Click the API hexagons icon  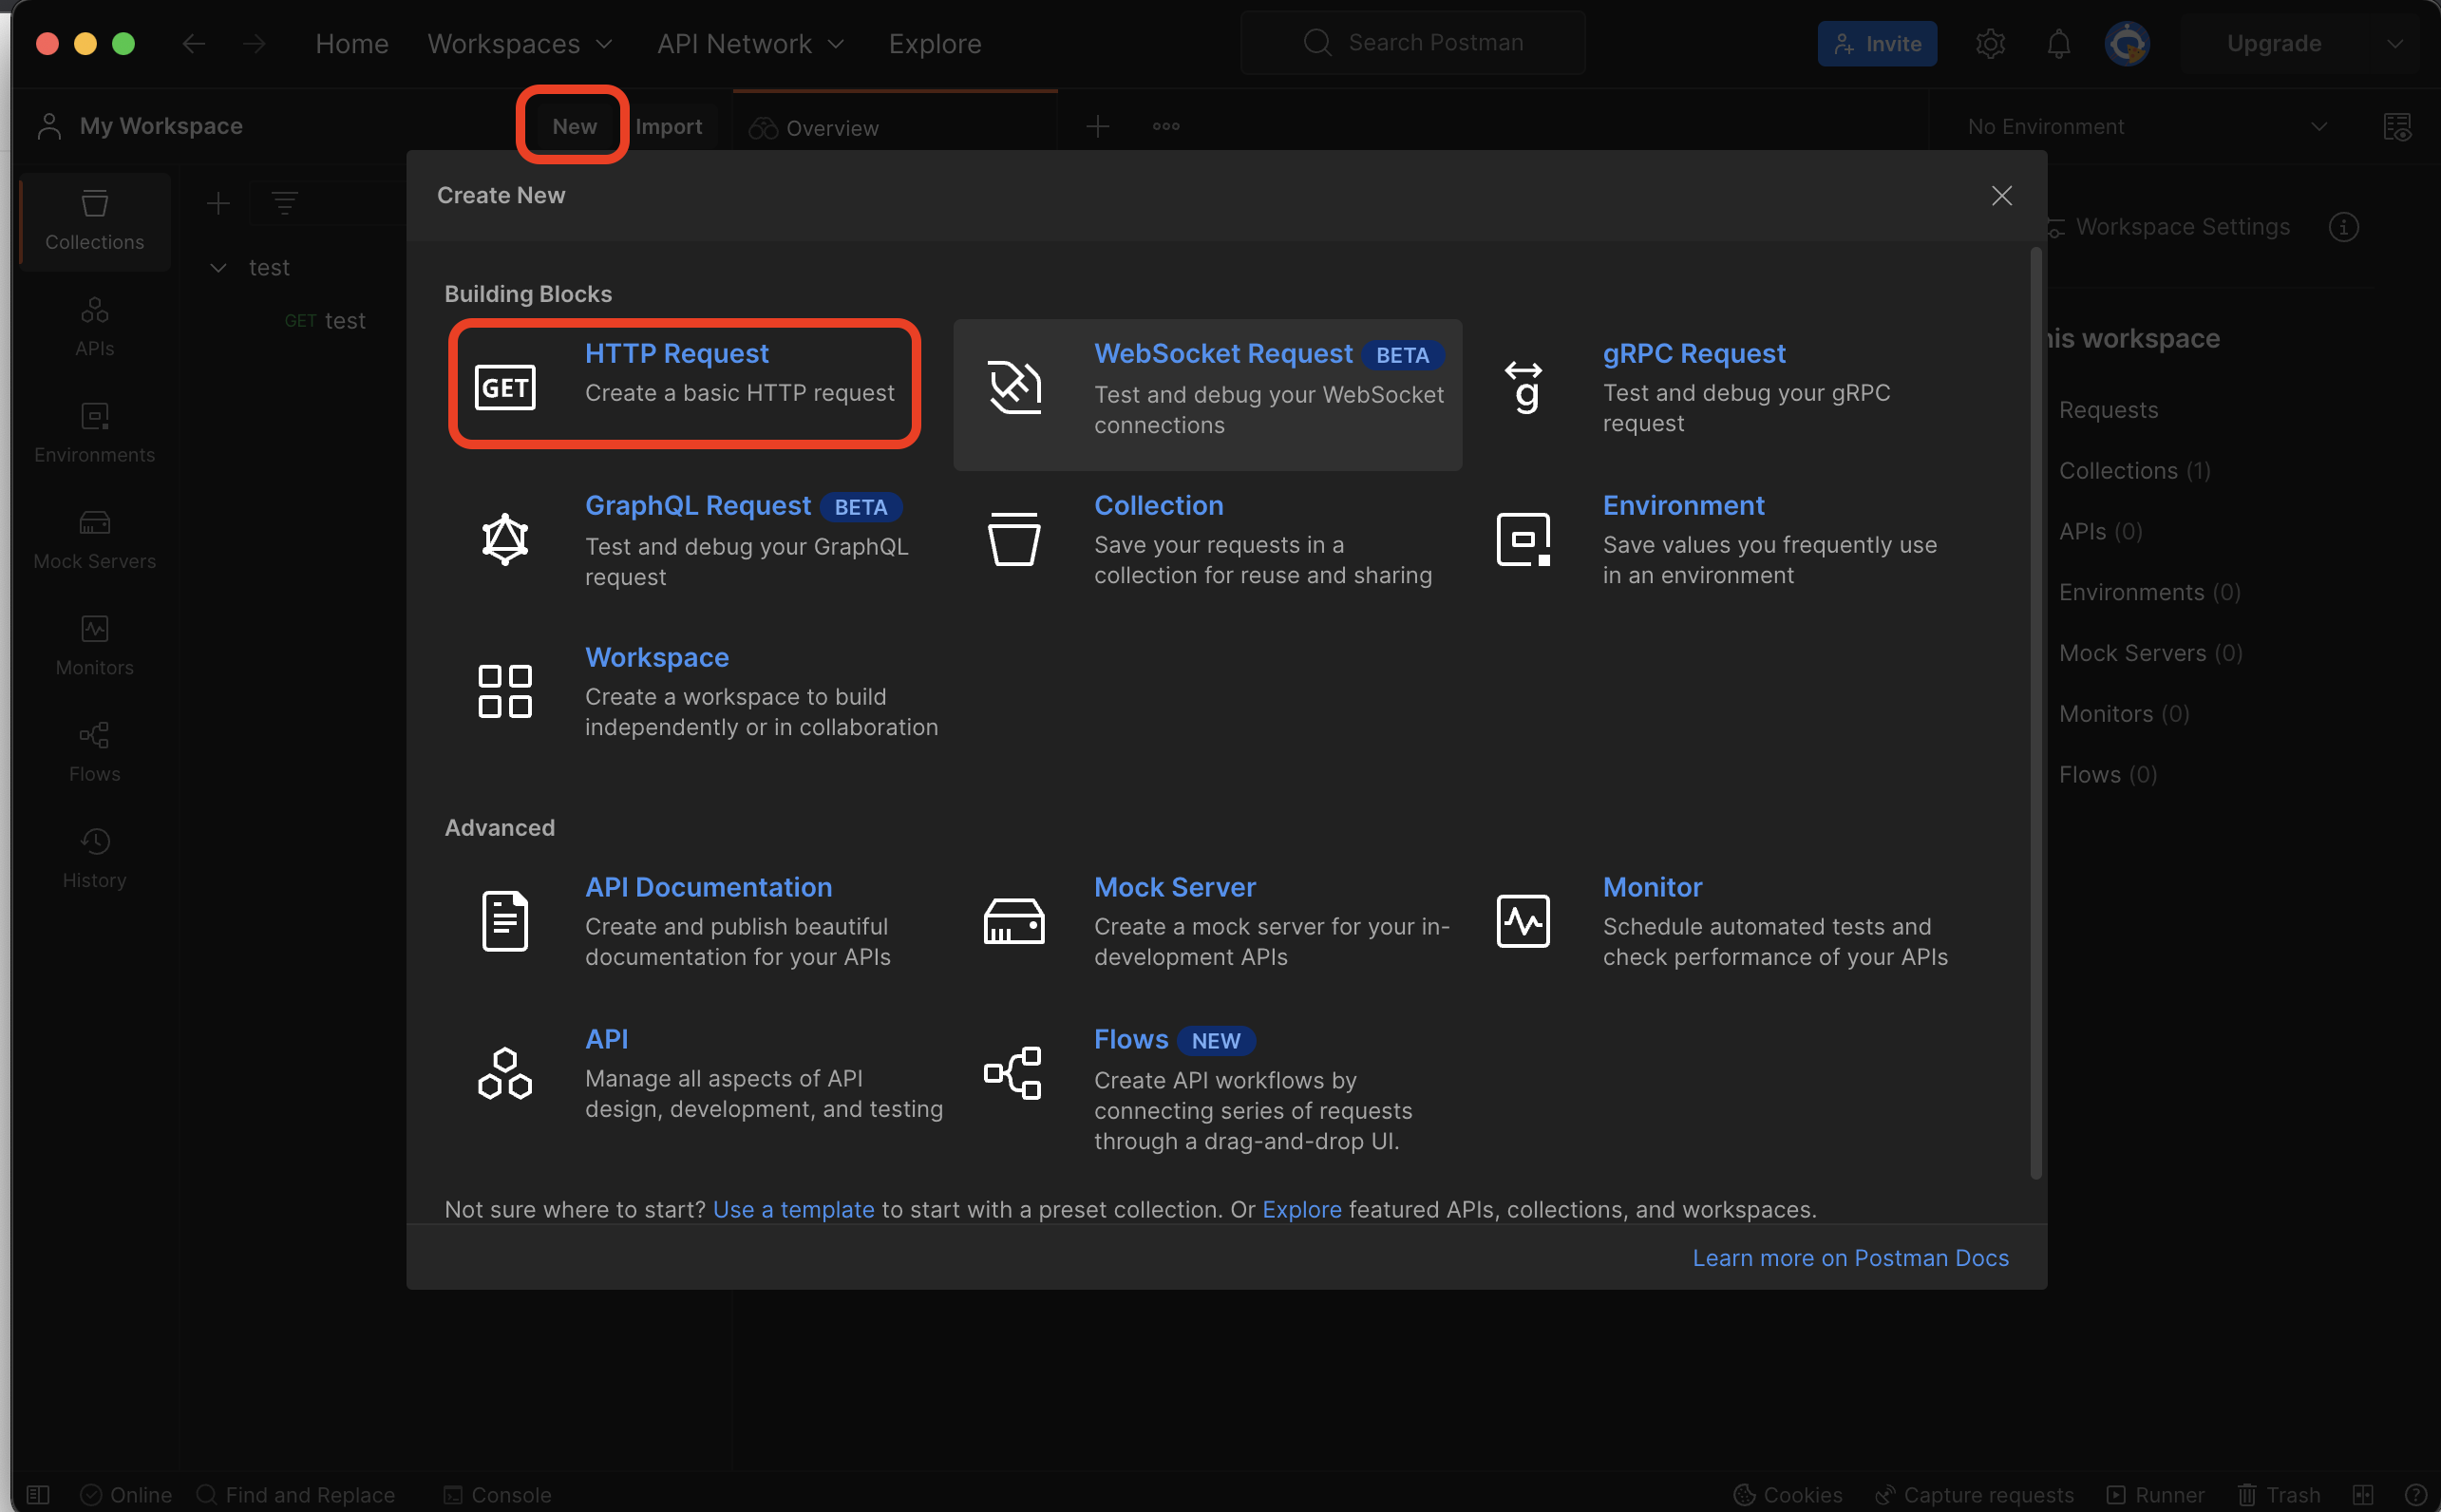505,1073
